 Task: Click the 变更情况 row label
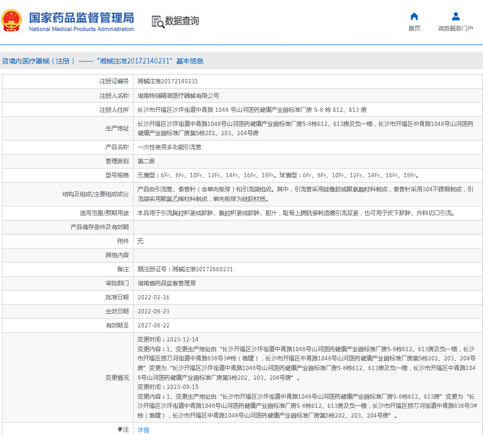(117, 378)
